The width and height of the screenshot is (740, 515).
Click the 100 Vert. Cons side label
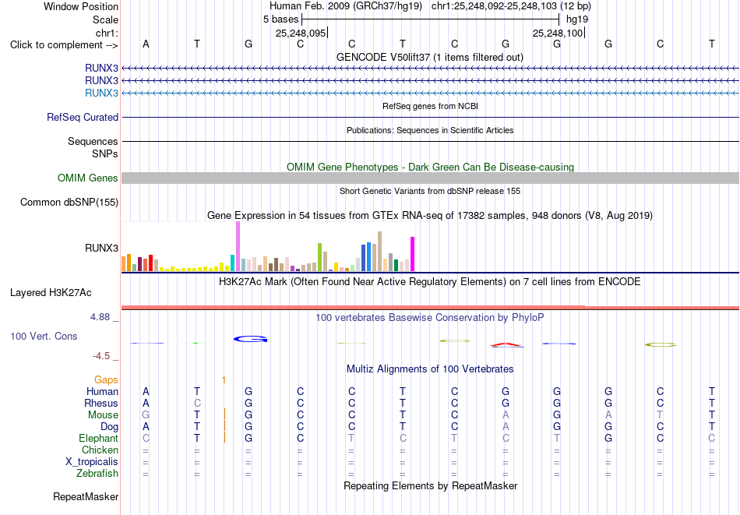point(44,336)
